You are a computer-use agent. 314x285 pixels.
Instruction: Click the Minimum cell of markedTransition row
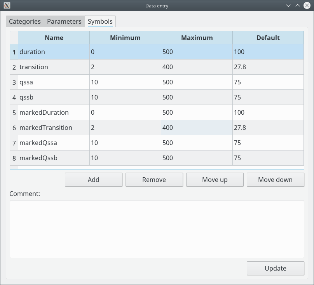(126, 128)
